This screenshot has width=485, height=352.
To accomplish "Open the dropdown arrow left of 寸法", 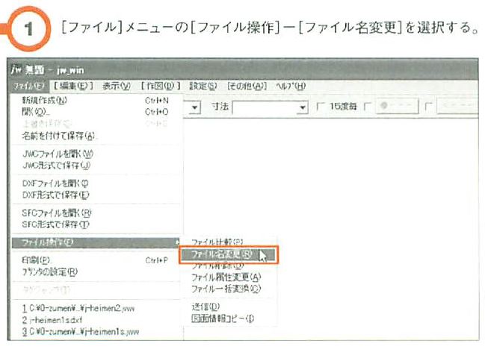I will coord(194,107).
